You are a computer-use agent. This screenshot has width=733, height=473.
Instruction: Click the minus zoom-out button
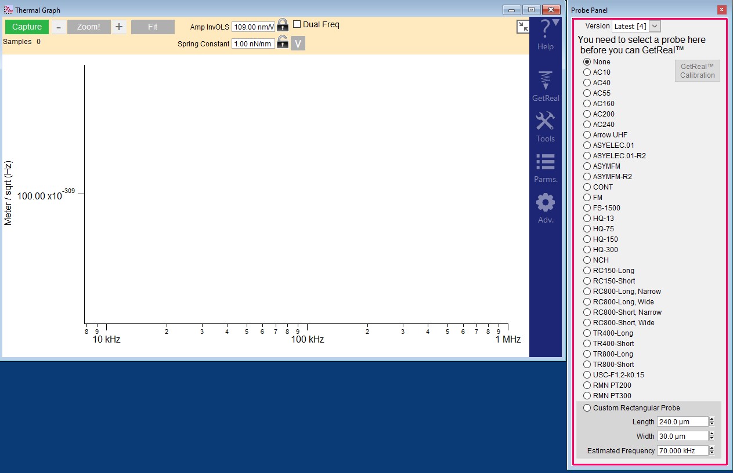(59, 27)
